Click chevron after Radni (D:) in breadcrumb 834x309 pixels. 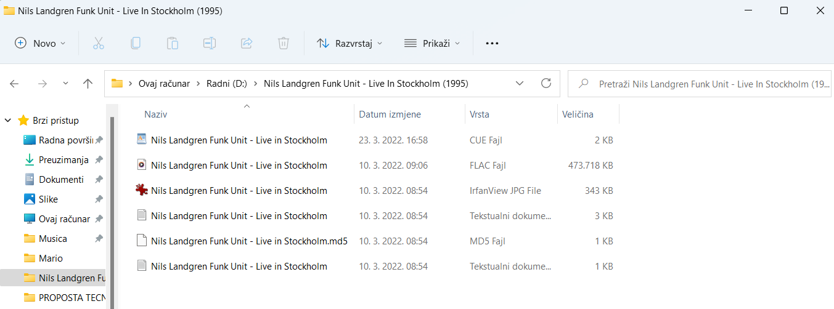coord(255,84)
